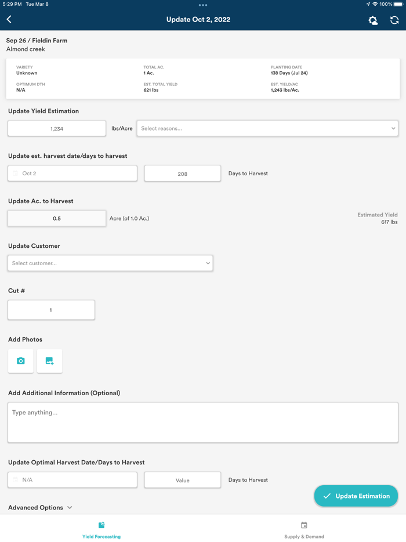Tap the 621 lbs total yield value
This screenshot has height=542, width=406.
[151, 90]
